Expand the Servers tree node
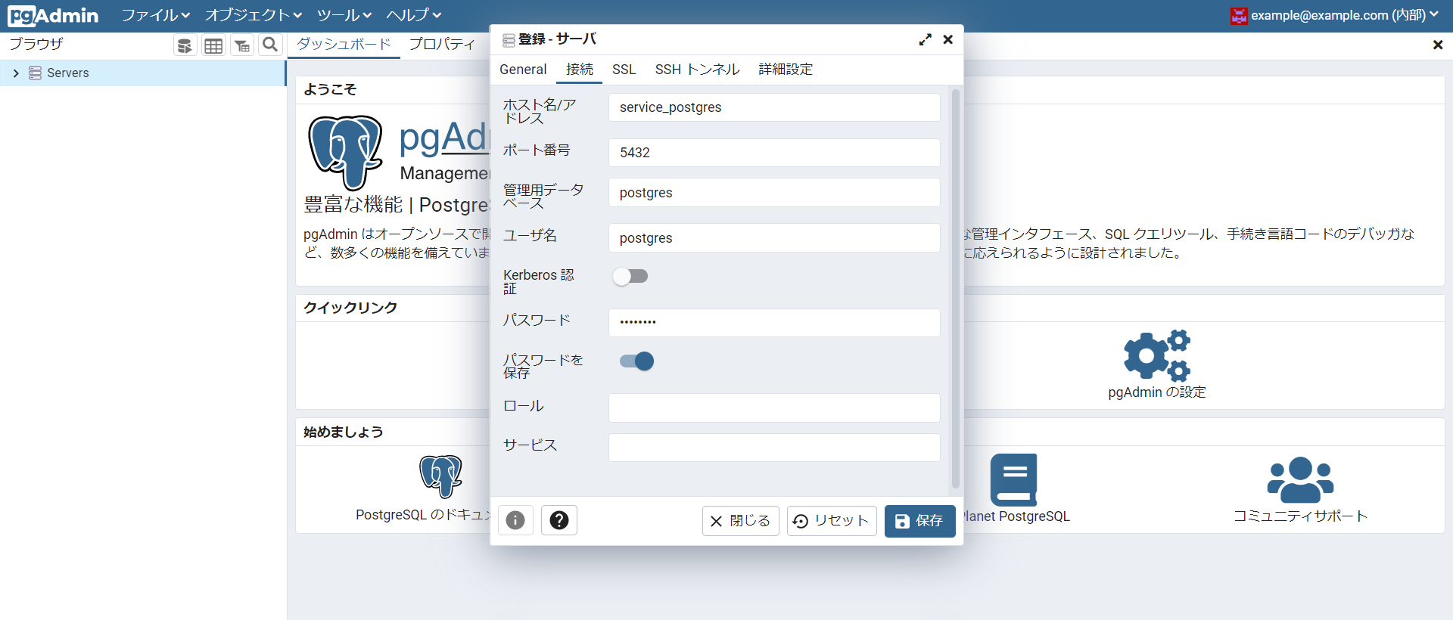The height and width of the screenshot is (620, 1453). click(x=16, y=73)
